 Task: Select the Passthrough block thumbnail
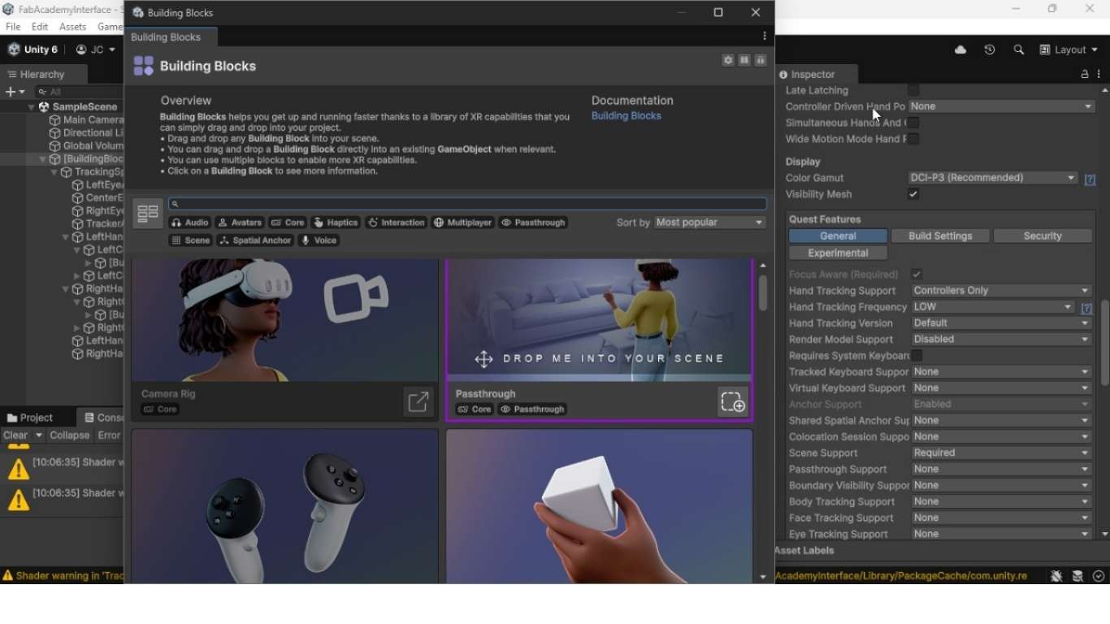(x=600, y=320)
